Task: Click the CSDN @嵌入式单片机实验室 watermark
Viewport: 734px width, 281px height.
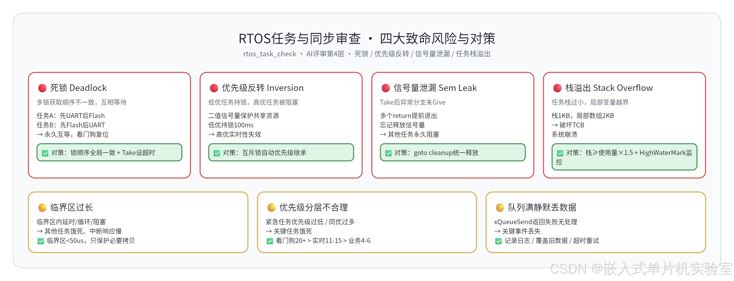Action: click(641, 268)
